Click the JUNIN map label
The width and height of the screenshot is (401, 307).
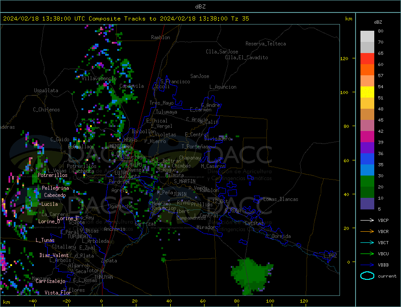[180, 194]
